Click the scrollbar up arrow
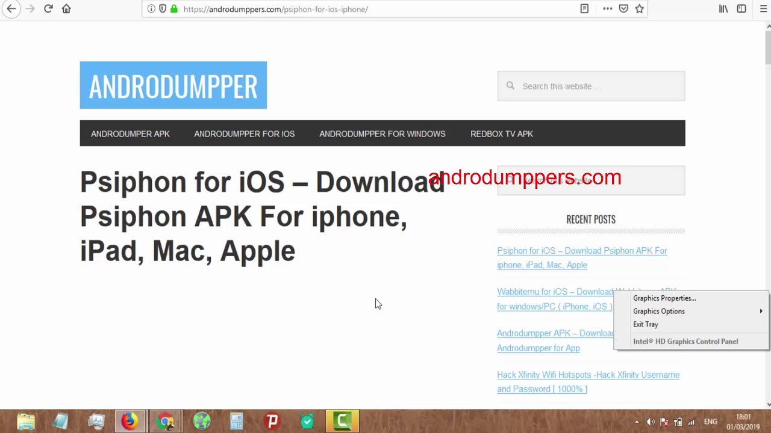Viewport: 771px width, 433px height. pyautogui.click(x=768, y=26)
